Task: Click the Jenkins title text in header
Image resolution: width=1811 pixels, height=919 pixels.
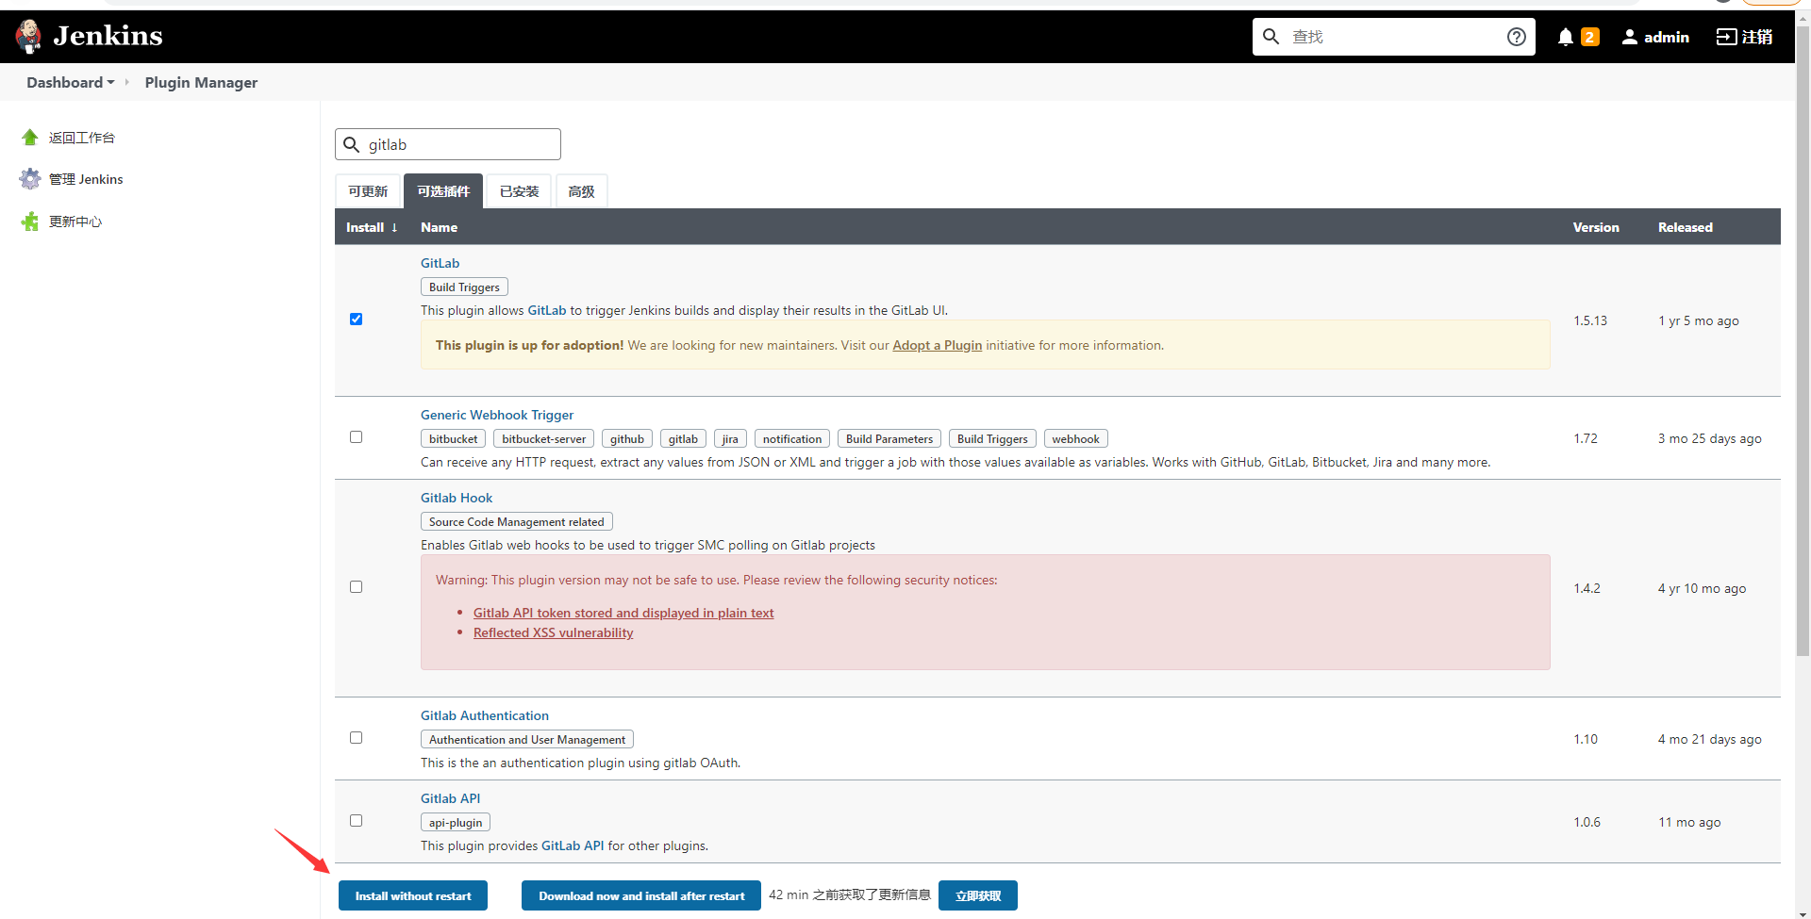Action: [x=108, y=36]
